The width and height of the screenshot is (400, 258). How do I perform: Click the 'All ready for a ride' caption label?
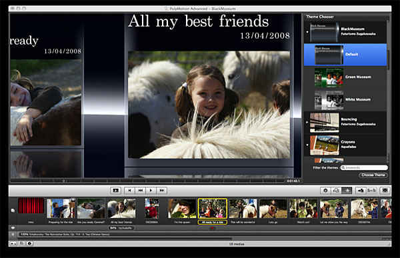click(212, 222)
